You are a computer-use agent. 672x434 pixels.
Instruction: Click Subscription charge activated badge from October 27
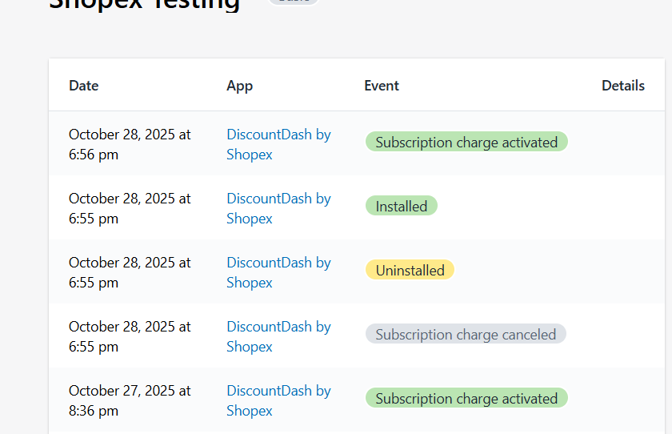(466, 399)
